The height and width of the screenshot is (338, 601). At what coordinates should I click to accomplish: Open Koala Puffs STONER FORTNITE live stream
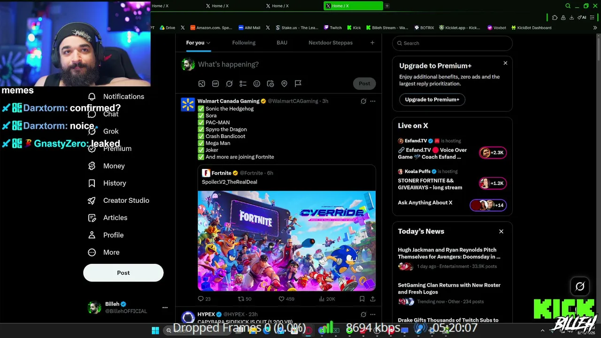point(452,181)
